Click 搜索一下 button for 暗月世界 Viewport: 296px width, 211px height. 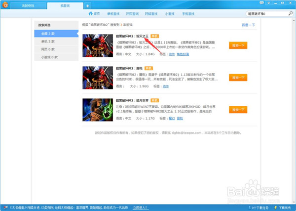click(238, 109)
